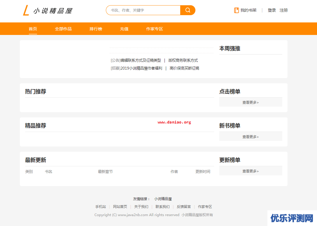Click the 本周强推 section heading
Image resolution: width=317 pixels, height=226 pixels.
pos(230,48)
